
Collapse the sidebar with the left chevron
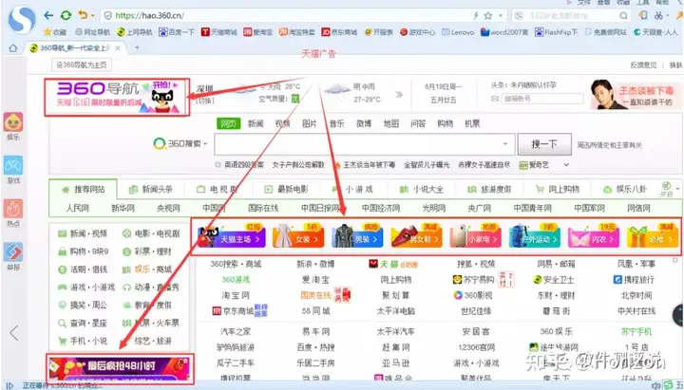pyautogui.click(x=14, y=333)
